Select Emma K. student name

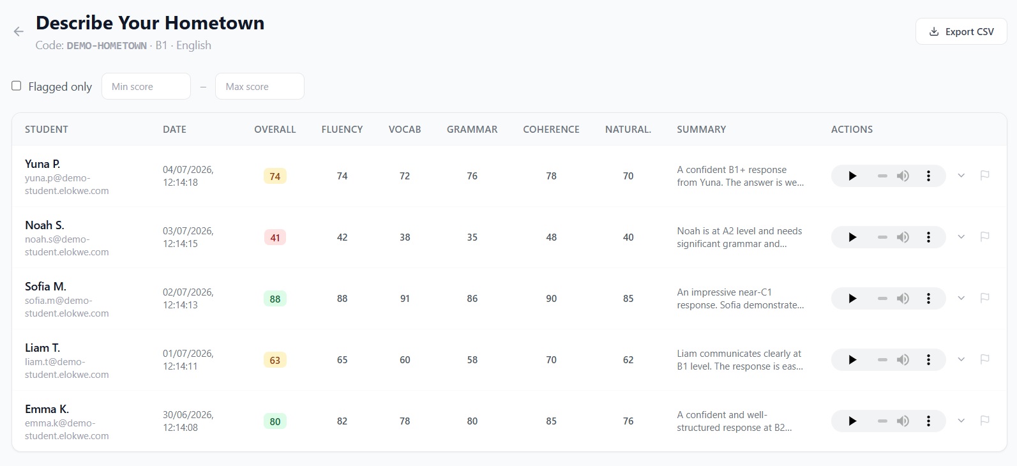coord(47,409)
